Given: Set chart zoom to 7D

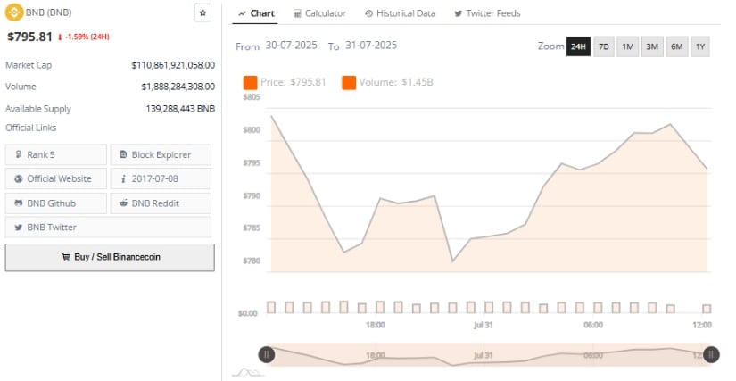Looking at the screenshot, I should pos(604,46).
